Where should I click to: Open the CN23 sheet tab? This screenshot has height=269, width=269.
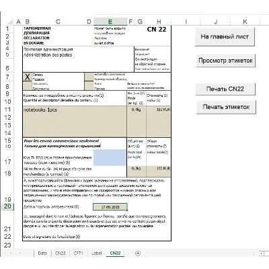coord(61,253)
